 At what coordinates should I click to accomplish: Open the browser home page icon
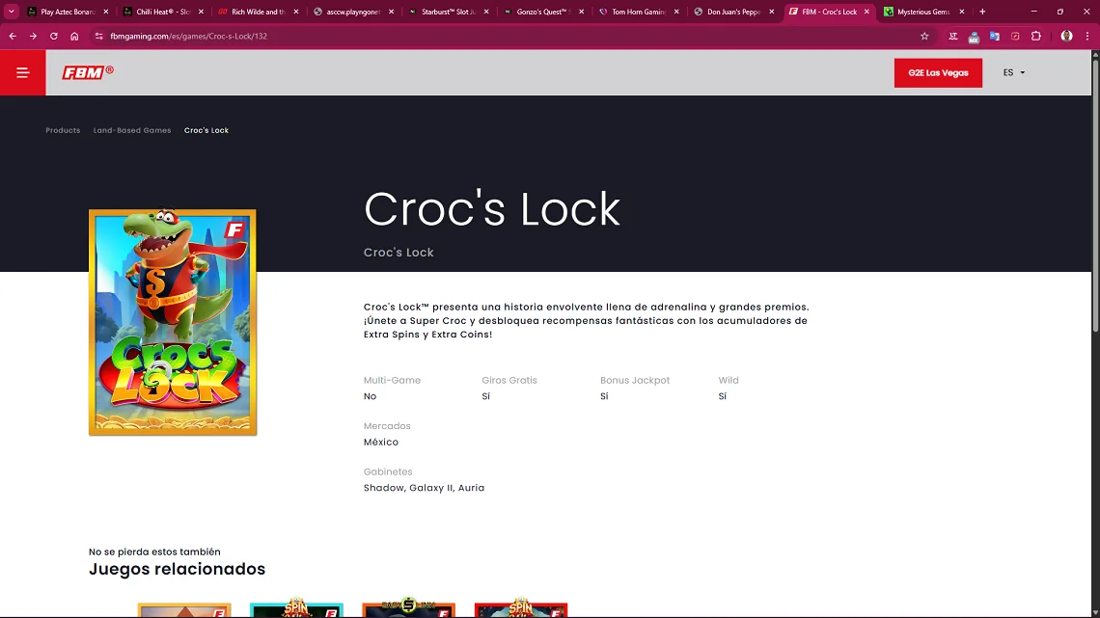click(75, 36)
